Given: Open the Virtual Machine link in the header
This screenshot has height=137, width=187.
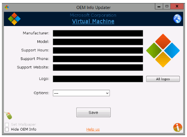Looking at the screenshot, I should pyautogui.click(x=93, y=21).
